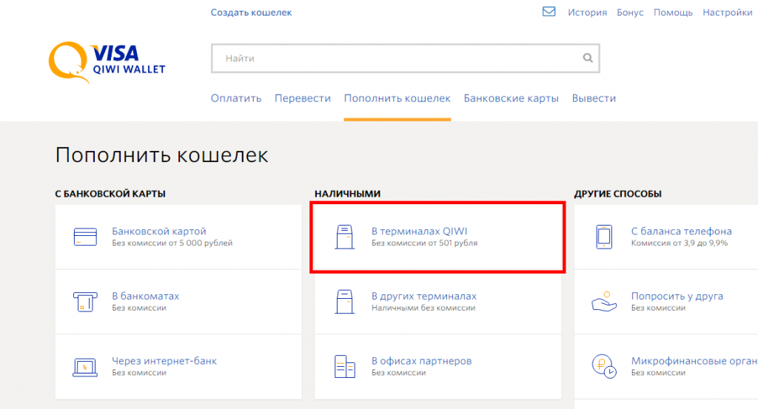
Task: Go to the Вывести tab
Action: pos(594,98)
